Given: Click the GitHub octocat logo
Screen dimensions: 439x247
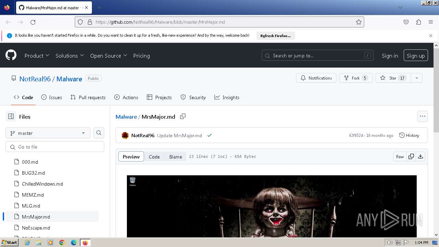Looking at the screenshot, I should click(11, 55).
